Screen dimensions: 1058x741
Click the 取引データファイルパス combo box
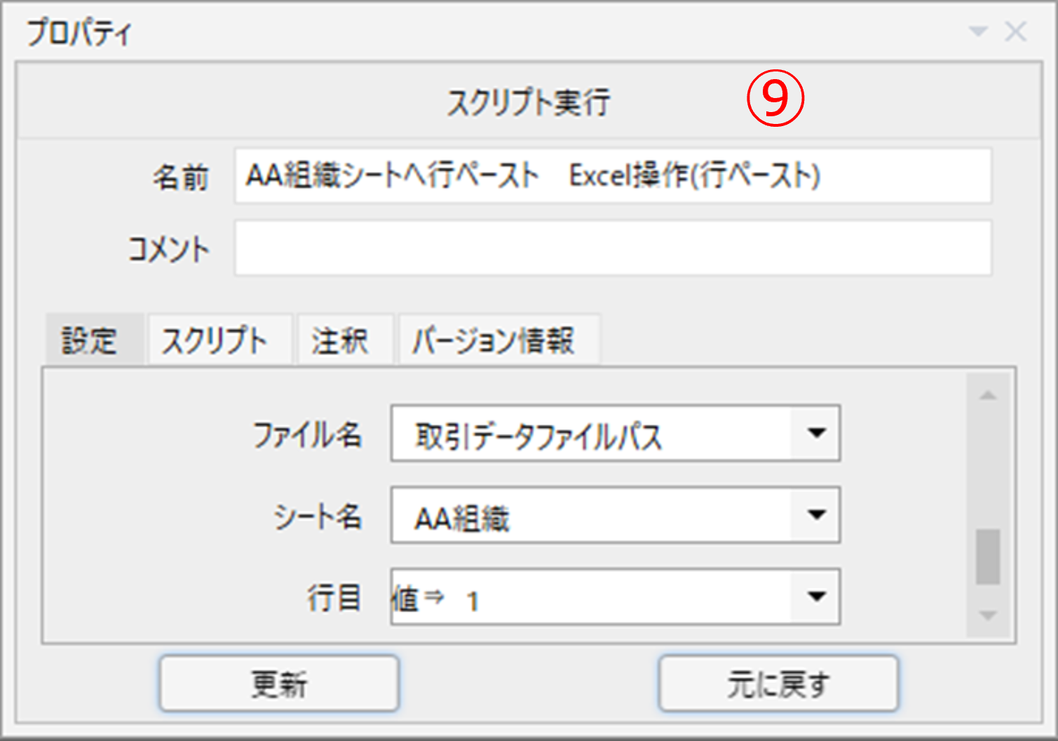coord(590,434)
